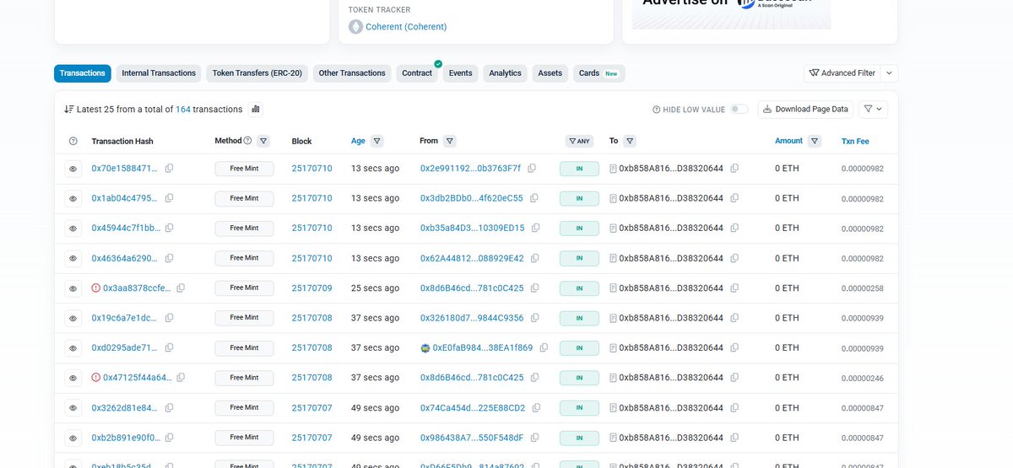Open Token Transfers (ERC-20) tab

[x=257, y=73]
